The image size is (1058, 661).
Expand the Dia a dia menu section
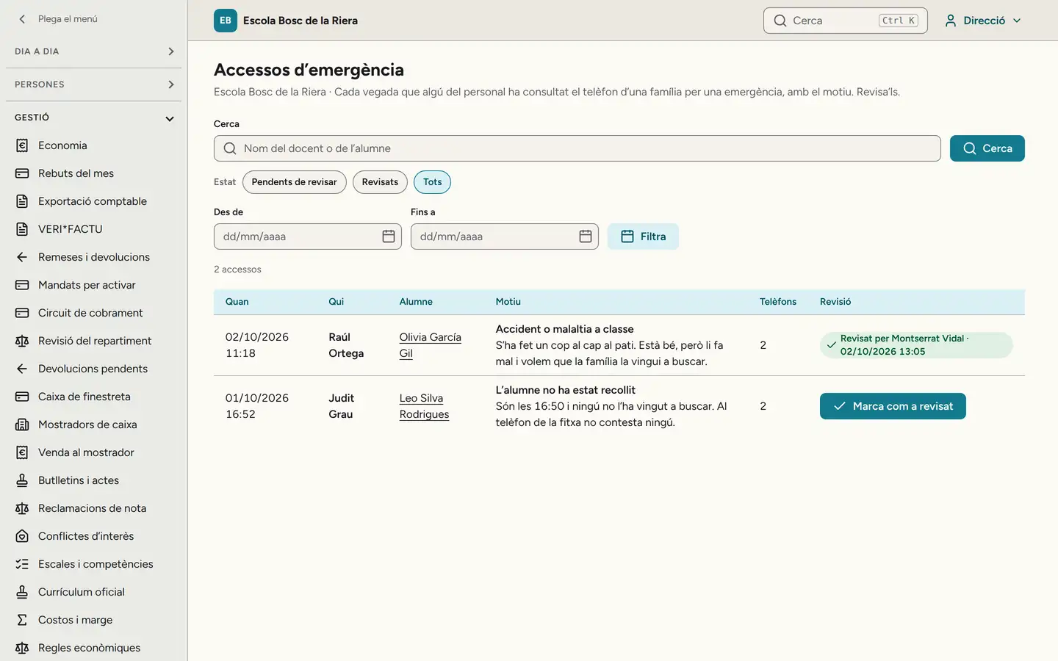(x=94, y=51)
